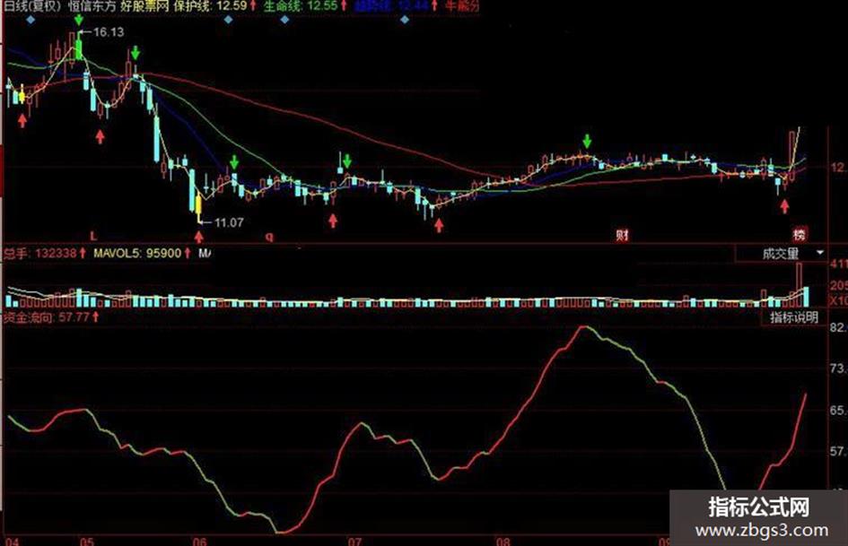Open the 成交量 indicator dropdown
The height and width of the screenshot is (546, 848).
[x=781, y=253]
